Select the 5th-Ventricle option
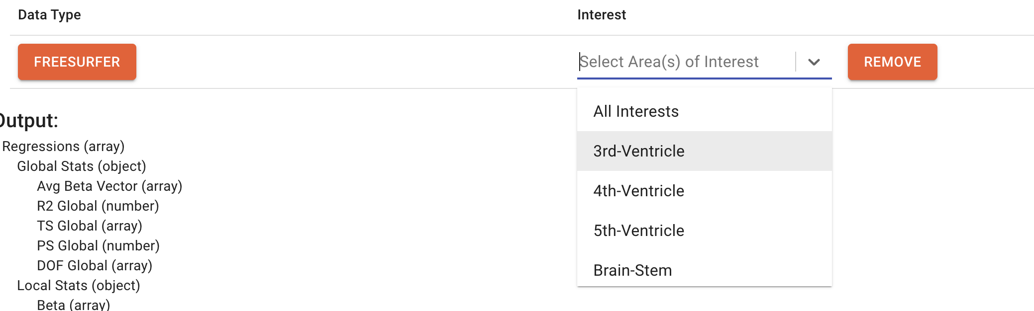 coord(639,231)
